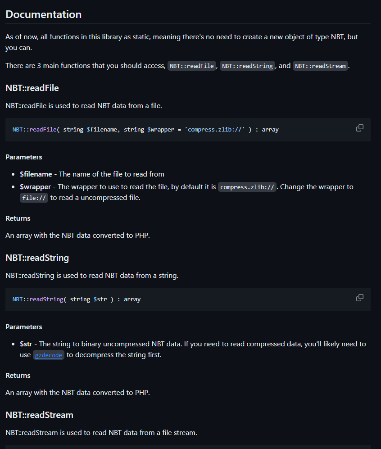Click the $filename parameter bullet
The width and height of the screenshot is (381, 449).
coord(92,174)
